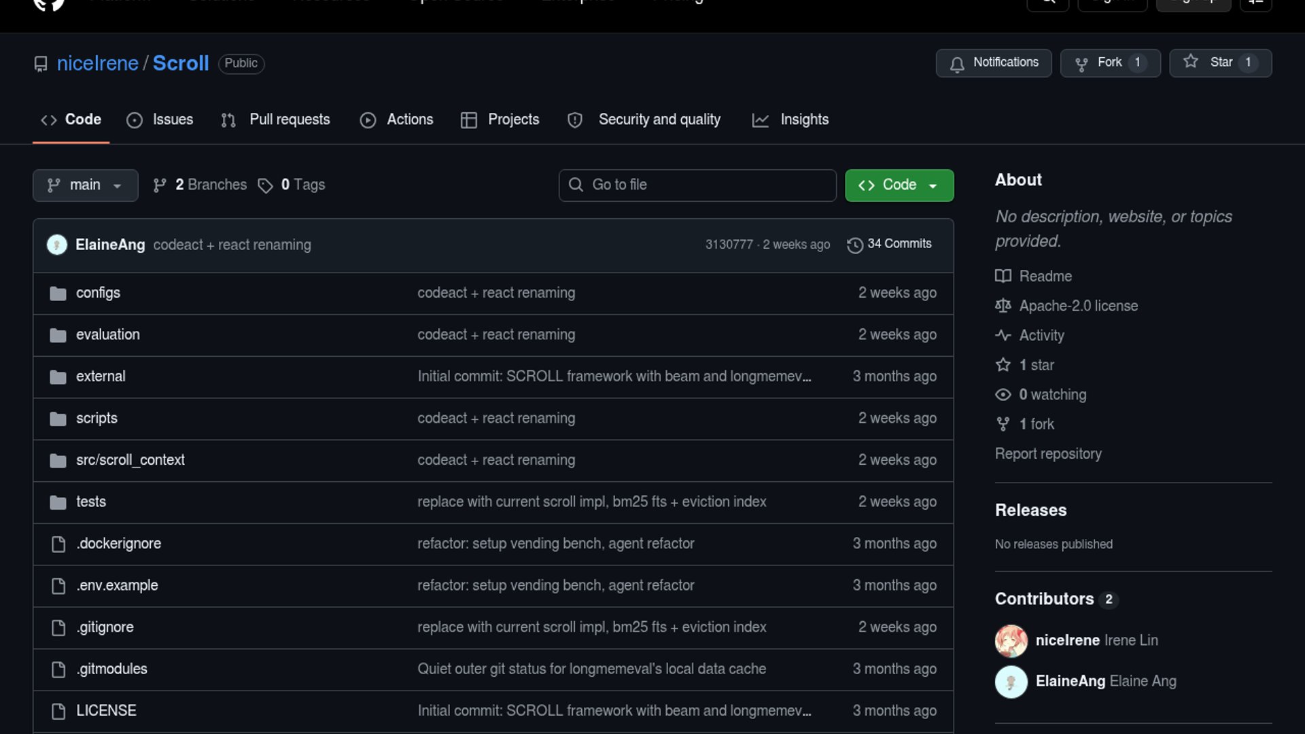Viewport: 1305px width, 734px height.
Task: Click the Notifications button
Action: (x=994, y=63)
